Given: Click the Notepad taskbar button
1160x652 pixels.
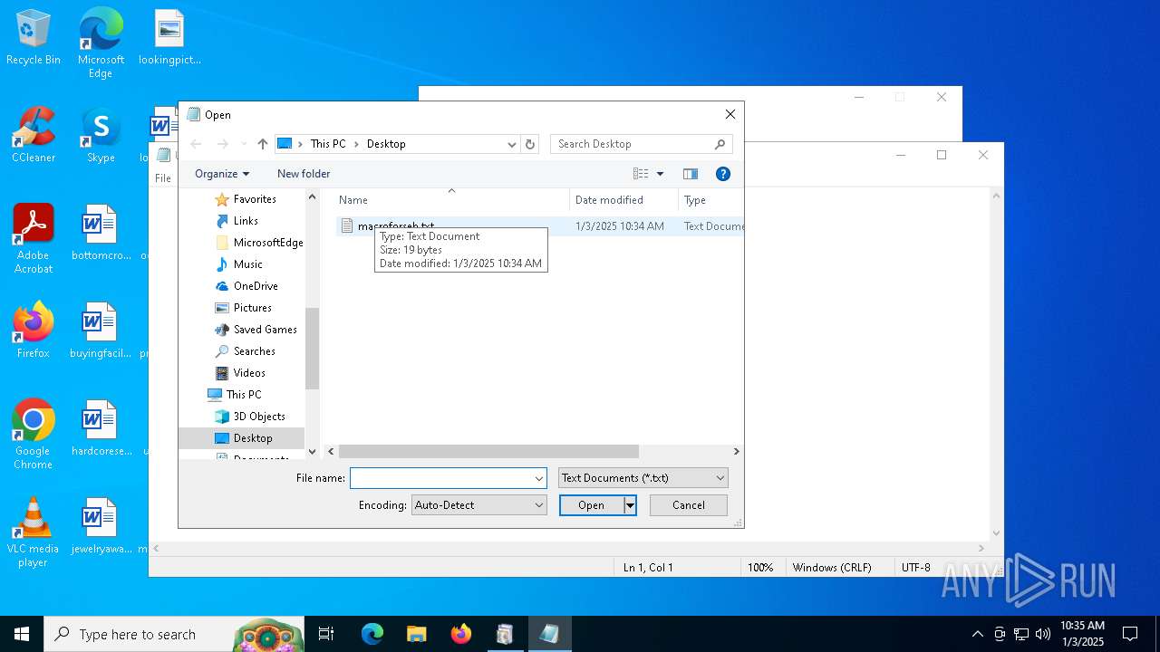Looking at the screenshot, I should pyautogui.click(x=549, y=634).
